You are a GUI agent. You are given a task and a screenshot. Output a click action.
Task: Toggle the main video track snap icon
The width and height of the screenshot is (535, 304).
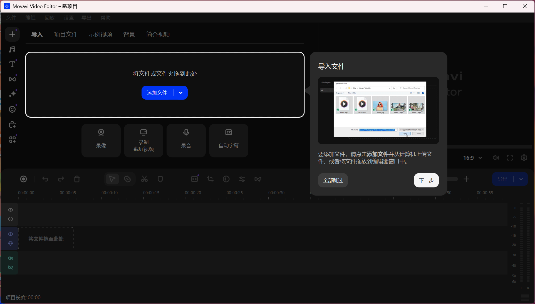click(x=11, y=243)
